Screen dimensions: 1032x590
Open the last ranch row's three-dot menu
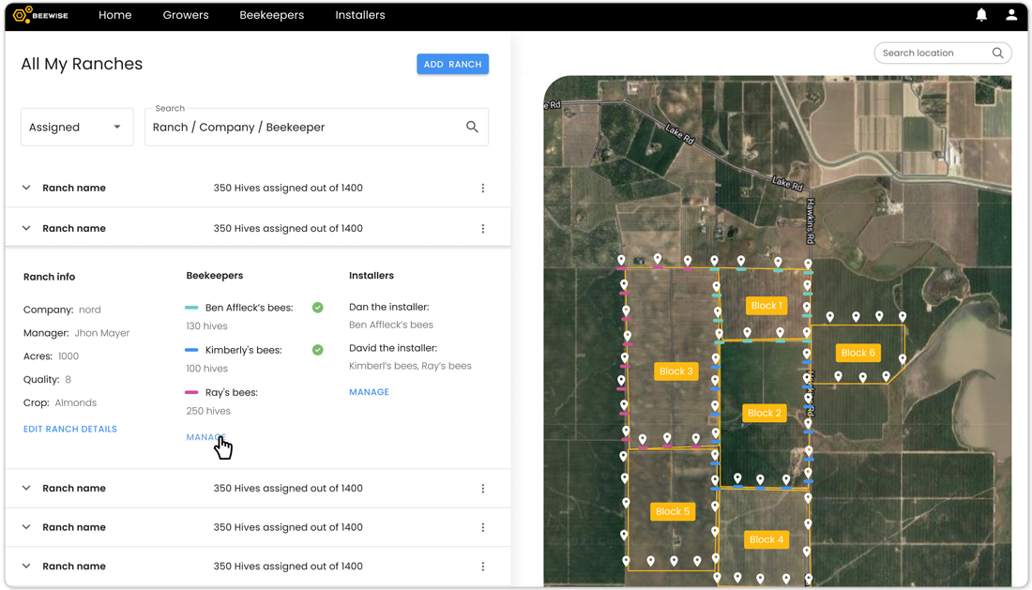pos(483,567)
